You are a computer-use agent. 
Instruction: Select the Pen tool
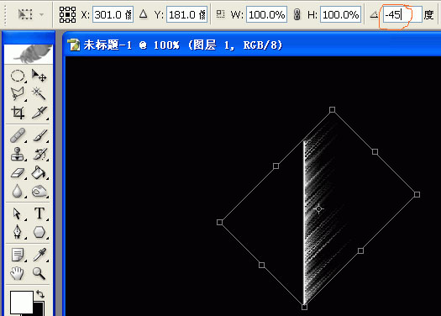(x=18, y=232)
